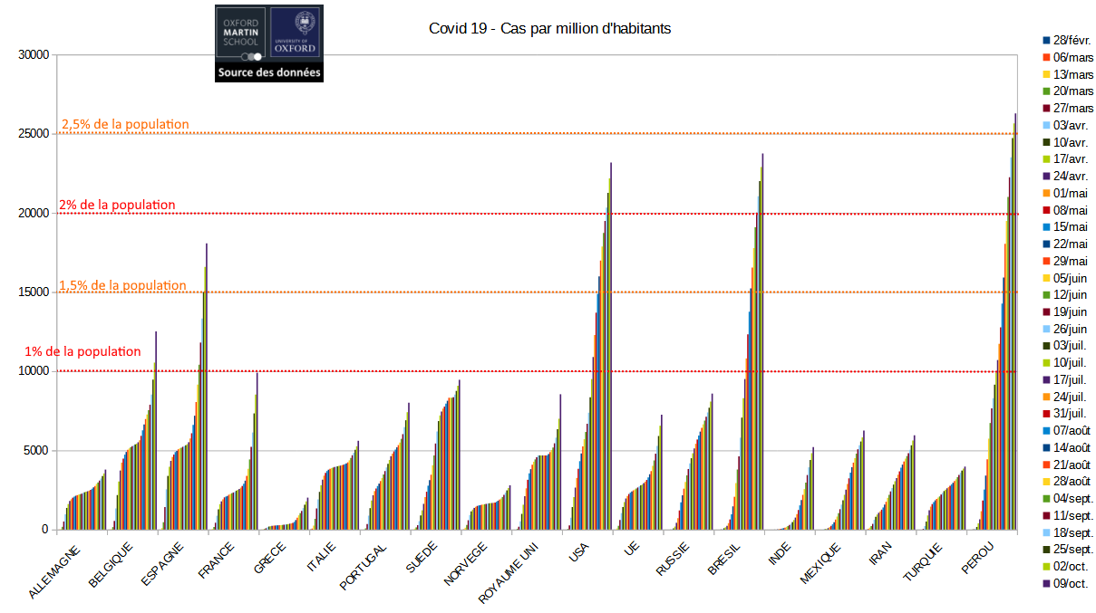Image resolution: width=1096 pixels, height=613 pixels.
Task: Click the 30000 value on the vertical axis
Action: pos(33,55)
